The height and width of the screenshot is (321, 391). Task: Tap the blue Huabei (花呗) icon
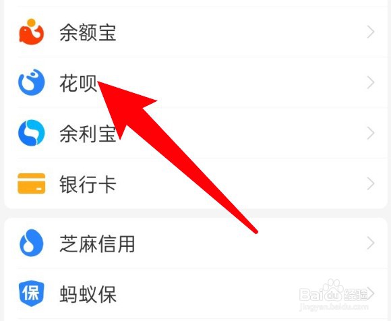pyautogui.click(x=32, y=82)
